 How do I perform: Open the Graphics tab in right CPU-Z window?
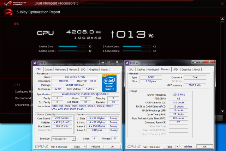tap(186, 70)
